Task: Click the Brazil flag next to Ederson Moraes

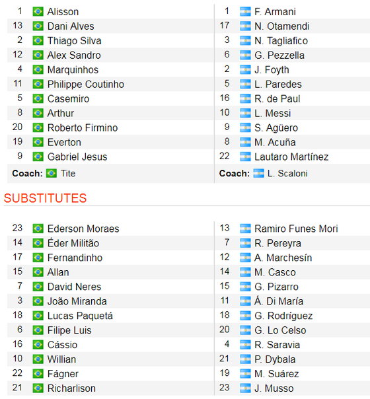Action: (x=38, y=229)
